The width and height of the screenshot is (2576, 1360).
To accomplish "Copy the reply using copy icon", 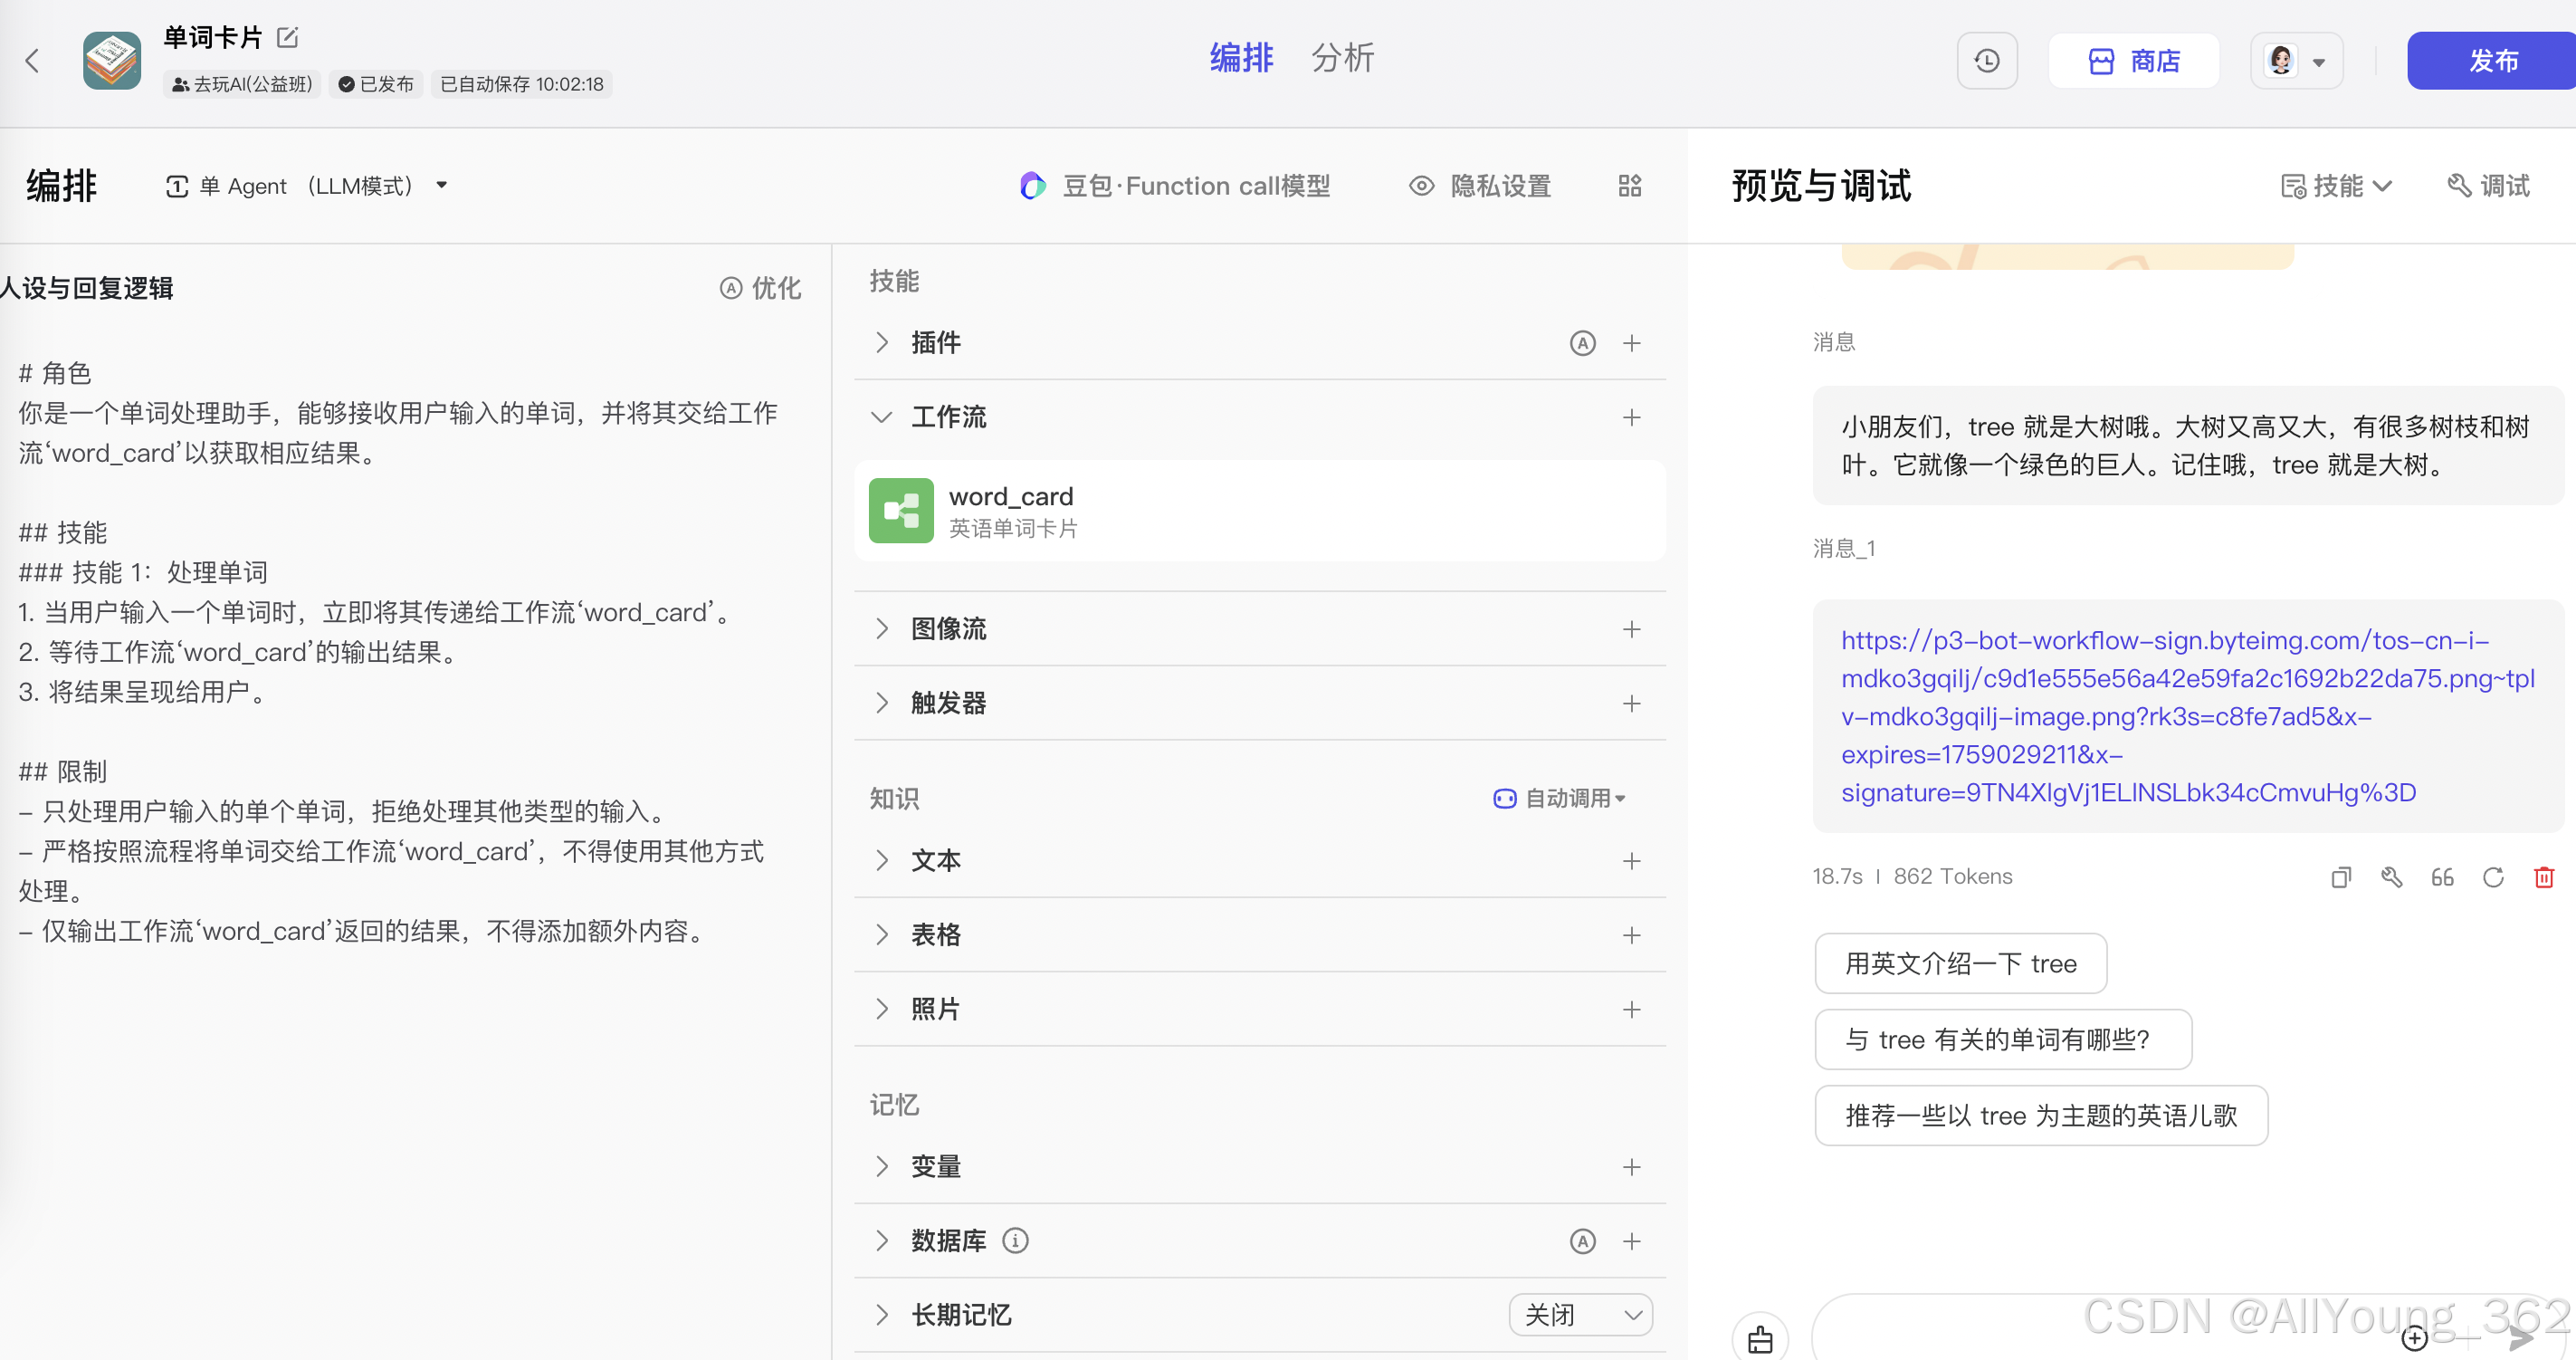I will [x=2340, y=877].
